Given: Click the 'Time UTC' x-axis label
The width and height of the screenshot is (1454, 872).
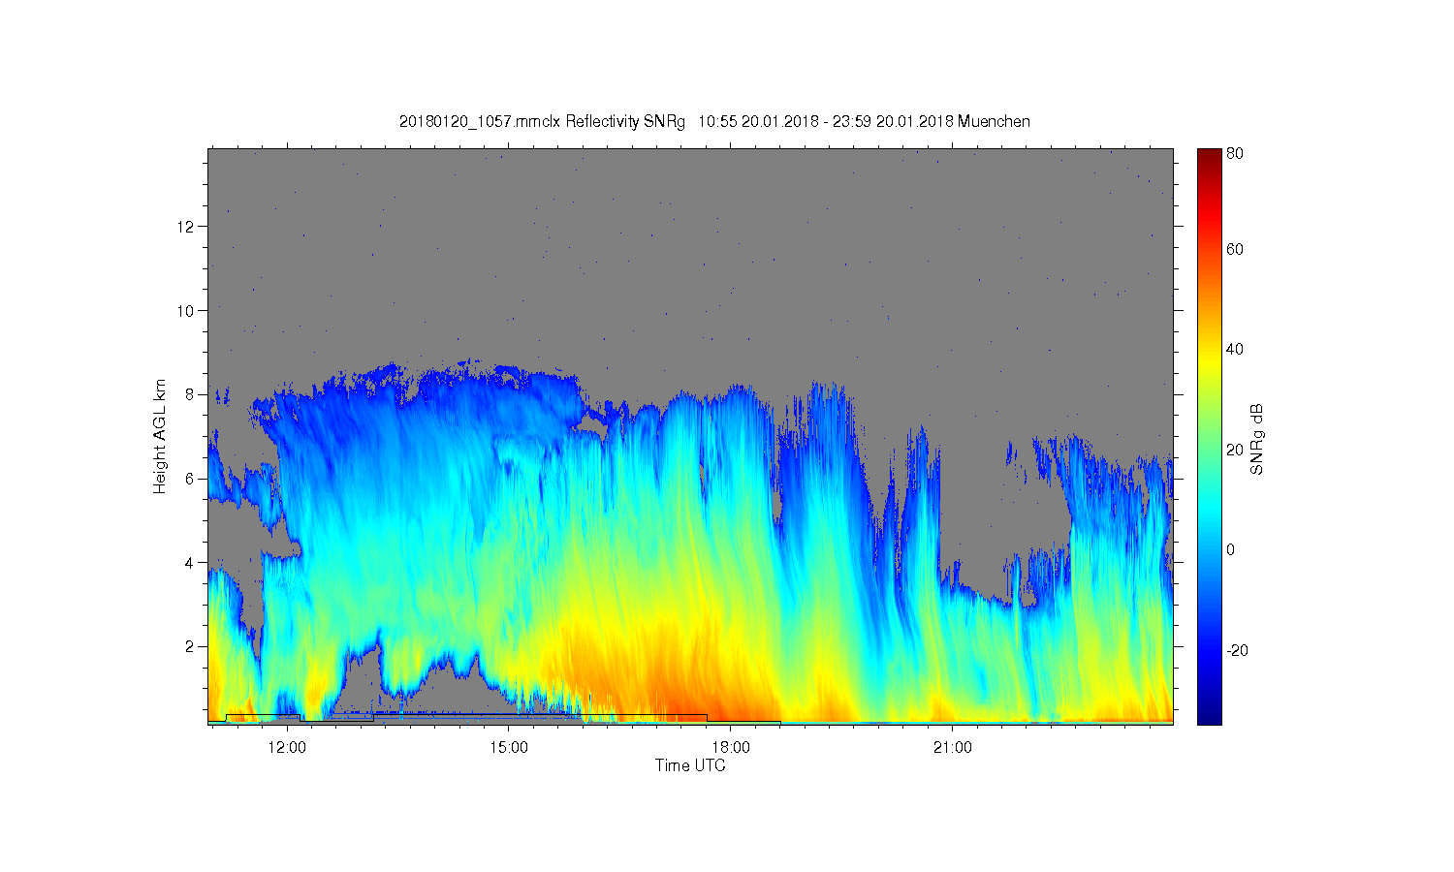Looking at the screenshot, I should pyautogui.click(x=690, y=765).
